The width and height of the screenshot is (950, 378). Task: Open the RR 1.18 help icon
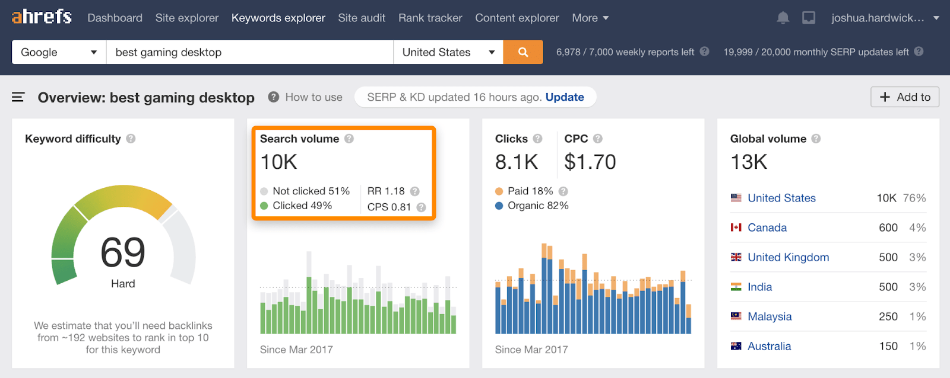coord(415,191)
